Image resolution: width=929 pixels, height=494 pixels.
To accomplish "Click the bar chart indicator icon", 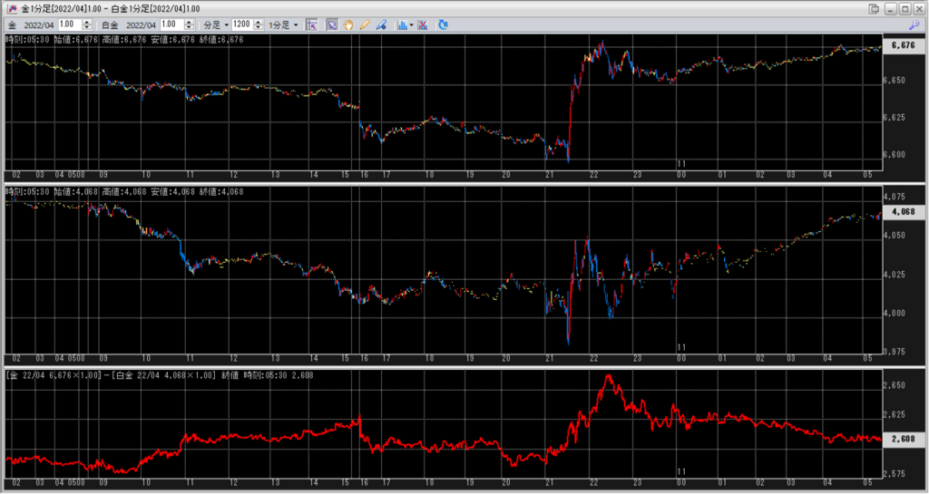I will click(x=402, y=24).
